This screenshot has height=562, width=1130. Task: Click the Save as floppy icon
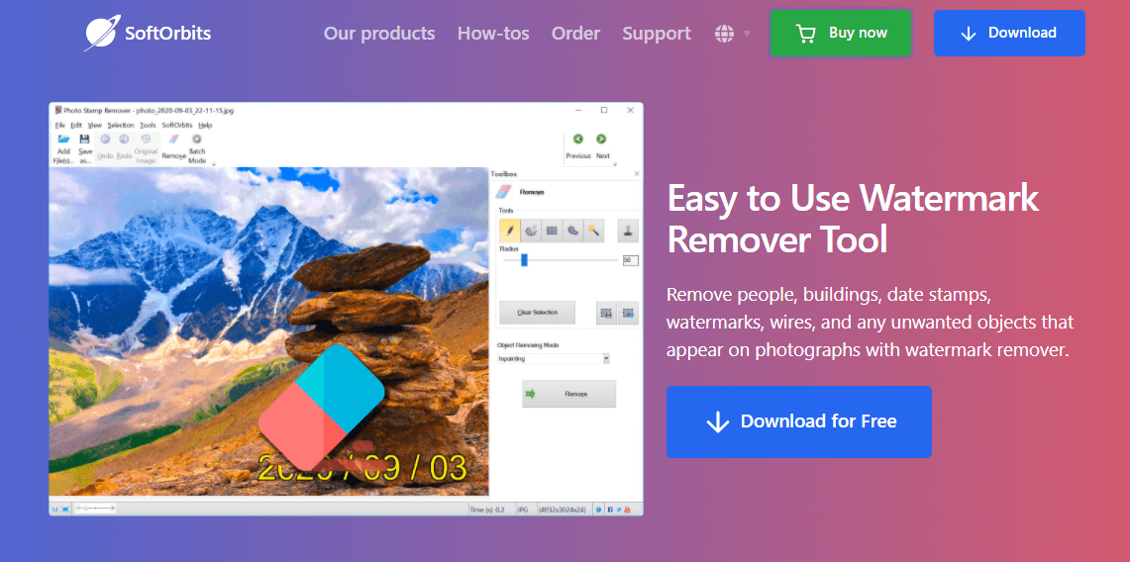[84, 139]
